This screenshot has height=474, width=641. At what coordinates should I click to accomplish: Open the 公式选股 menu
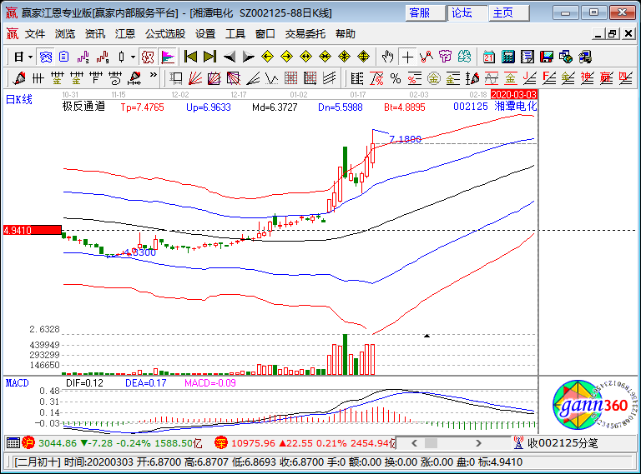click(165, 34)
